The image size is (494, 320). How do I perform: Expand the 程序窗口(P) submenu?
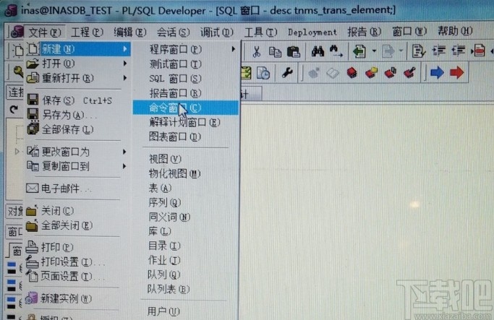tap(186, 49)
